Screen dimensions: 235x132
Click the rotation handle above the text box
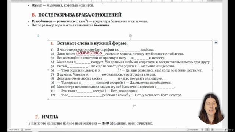[x=130, y=36]
